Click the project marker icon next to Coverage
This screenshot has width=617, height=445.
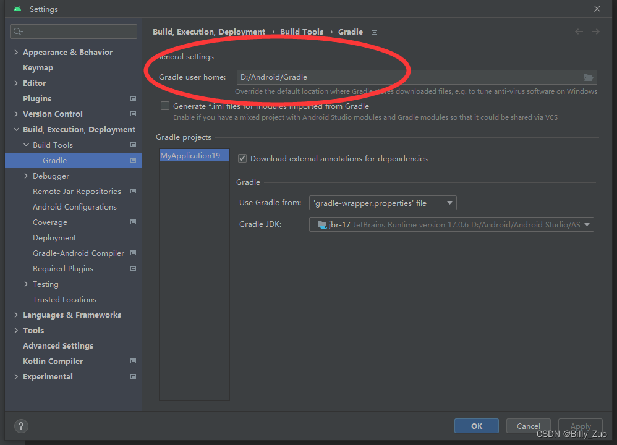(x=133, y=222)
